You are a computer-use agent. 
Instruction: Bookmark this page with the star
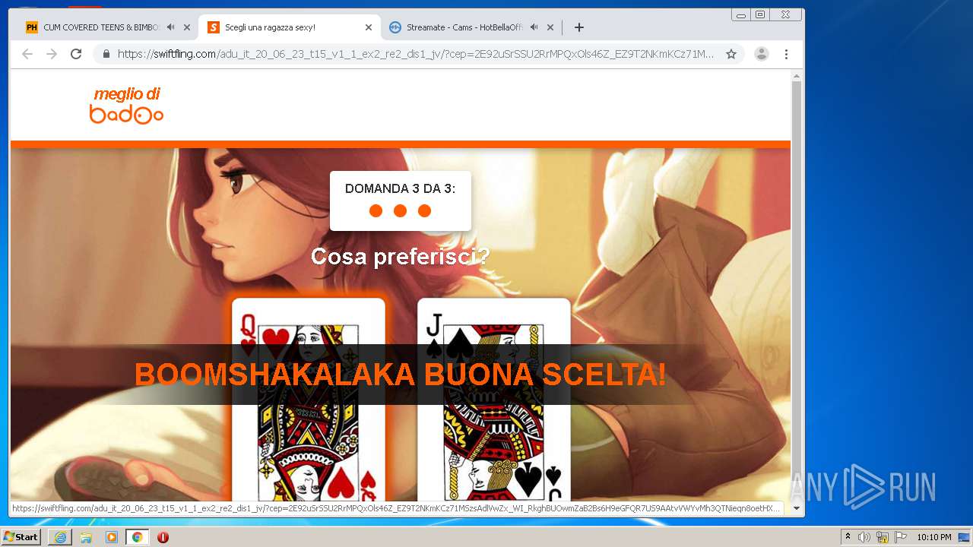point(731,54)
